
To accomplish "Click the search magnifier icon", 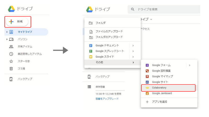I will click(132, 9).
